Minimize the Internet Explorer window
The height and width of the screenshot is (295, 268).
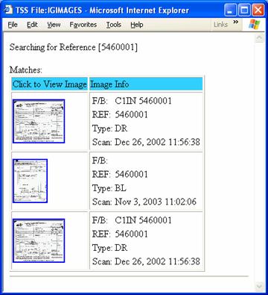pyautogui.click(x=230, y=10)
